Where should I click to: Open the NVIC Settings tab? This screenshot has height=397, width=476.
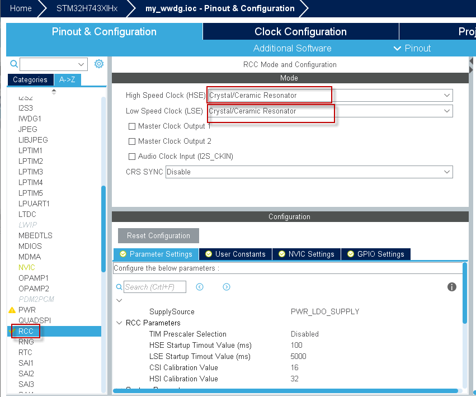[x=307, y=254]
